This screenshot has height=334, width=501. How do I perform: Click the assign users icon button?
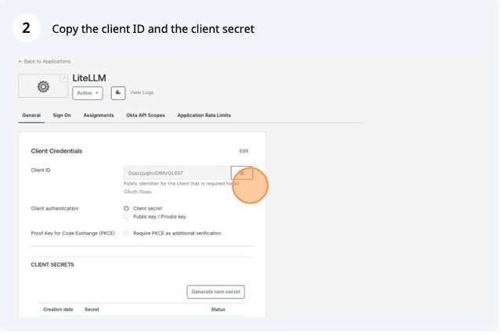click(x=118, y=93)
